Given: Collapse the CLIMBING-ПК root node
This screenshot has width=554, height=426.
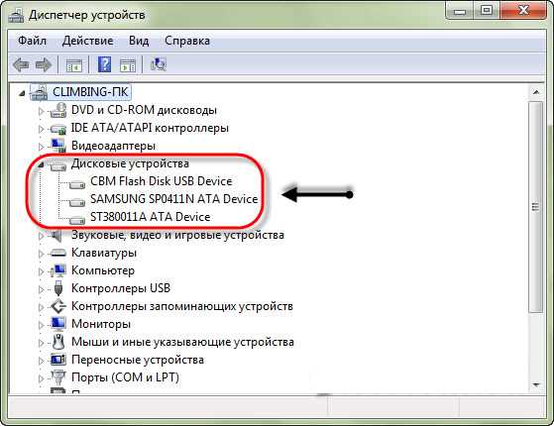Looking at the screenshot, I should pyautogui.click(x=22, y=93).
